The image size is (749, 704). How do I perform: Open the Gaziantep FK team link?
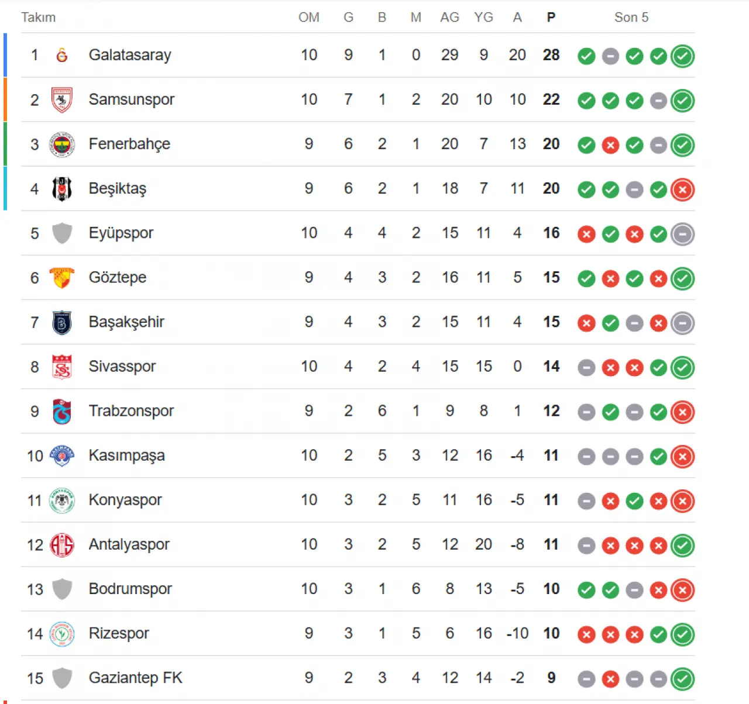pyautogui.click(x=135, y=678)
